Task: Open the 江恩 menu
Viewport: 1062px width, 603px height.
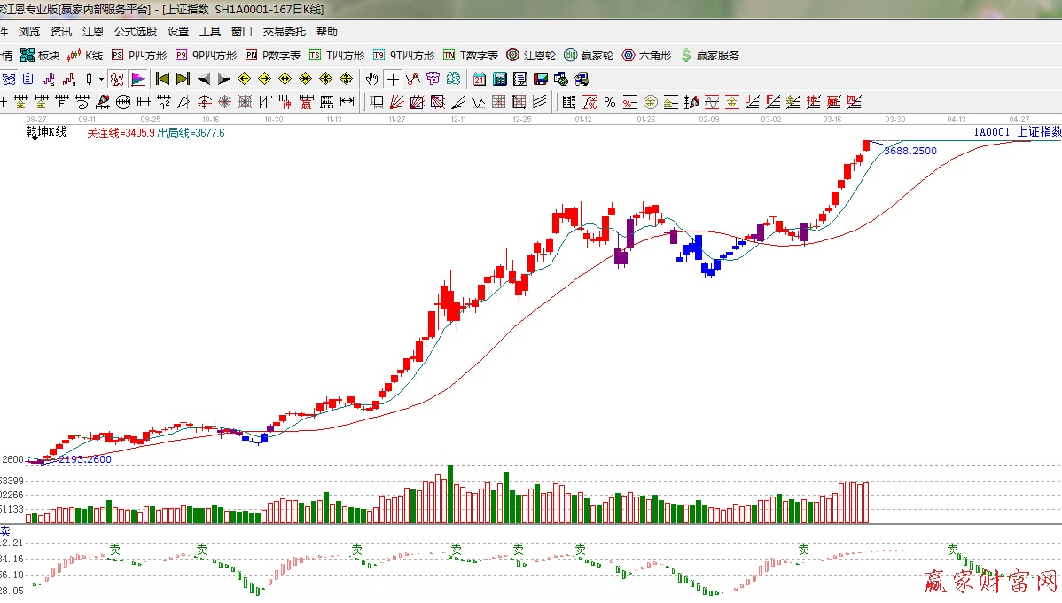Action: coord(93,32)
